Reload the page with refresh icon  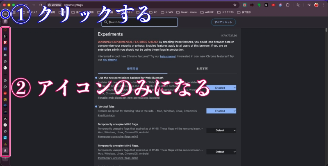pos(40,5)
